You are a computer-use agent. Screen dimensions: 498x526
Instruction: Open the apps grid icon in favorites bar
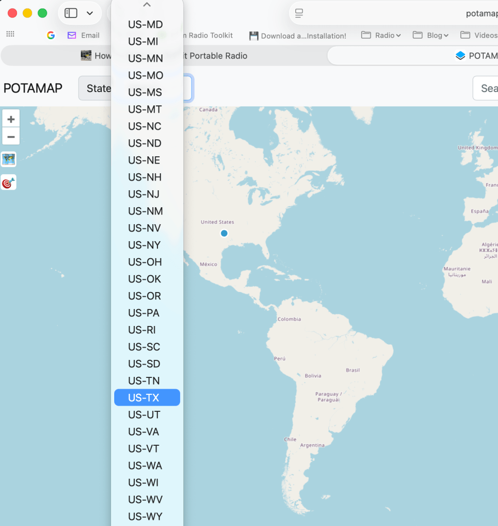[10, 34]
